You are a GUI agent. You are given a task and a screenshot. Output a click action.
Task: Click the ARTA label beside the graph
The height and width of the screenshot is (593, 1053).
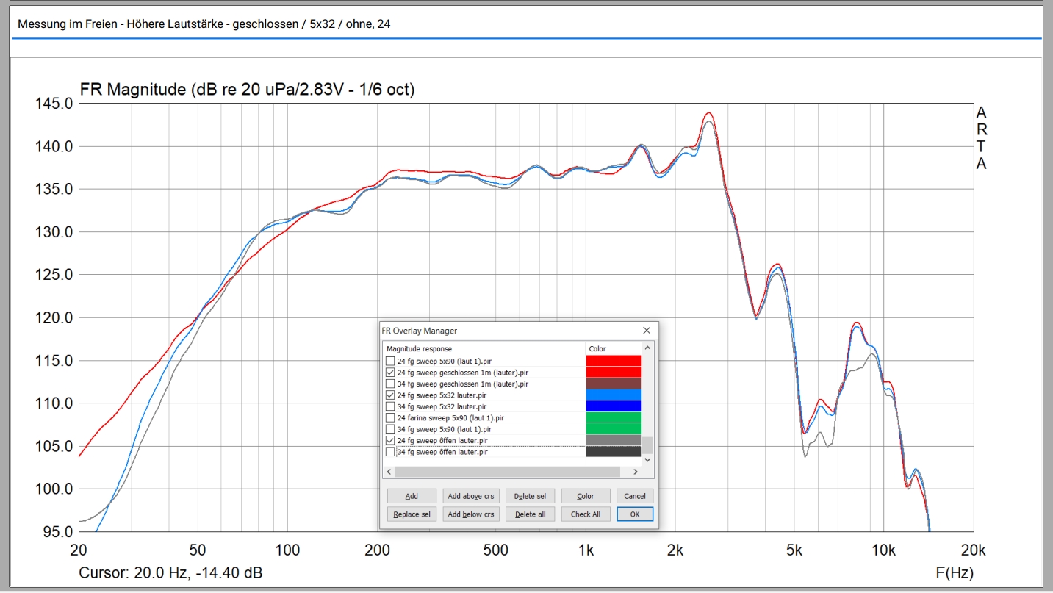[981, 138]
